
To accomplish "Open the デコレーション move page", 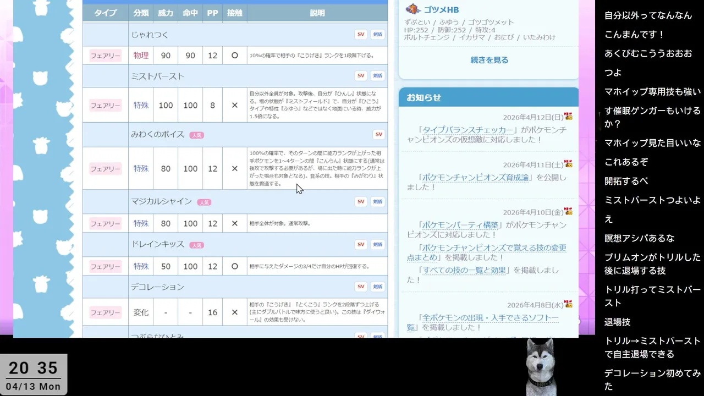I will (157, 287).
